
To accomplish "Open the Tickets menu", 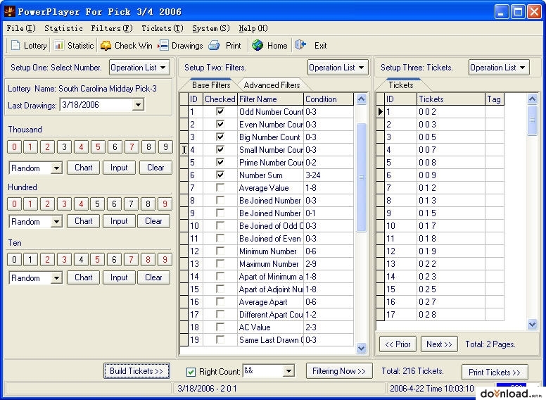I will pos(163,29).
